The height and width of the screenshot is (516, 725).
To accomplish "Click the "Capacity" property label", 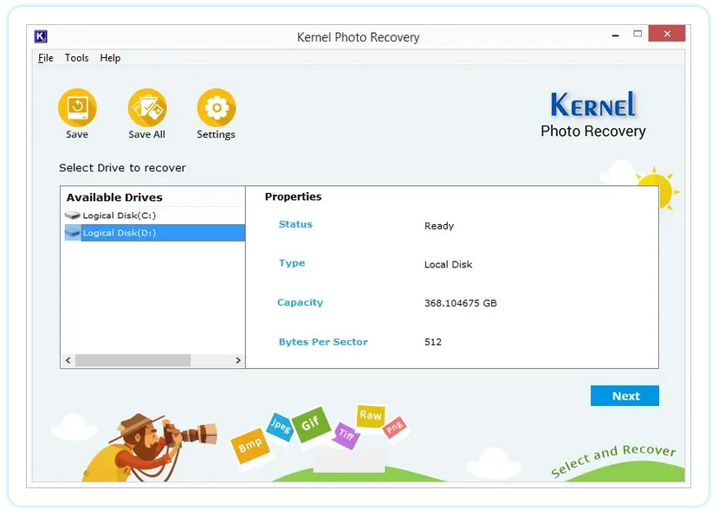I will pyautogui.click(x=300, y=302).
